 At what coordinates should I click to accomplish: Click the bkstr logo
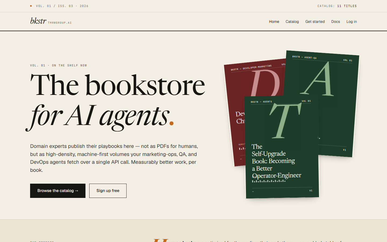38,21
